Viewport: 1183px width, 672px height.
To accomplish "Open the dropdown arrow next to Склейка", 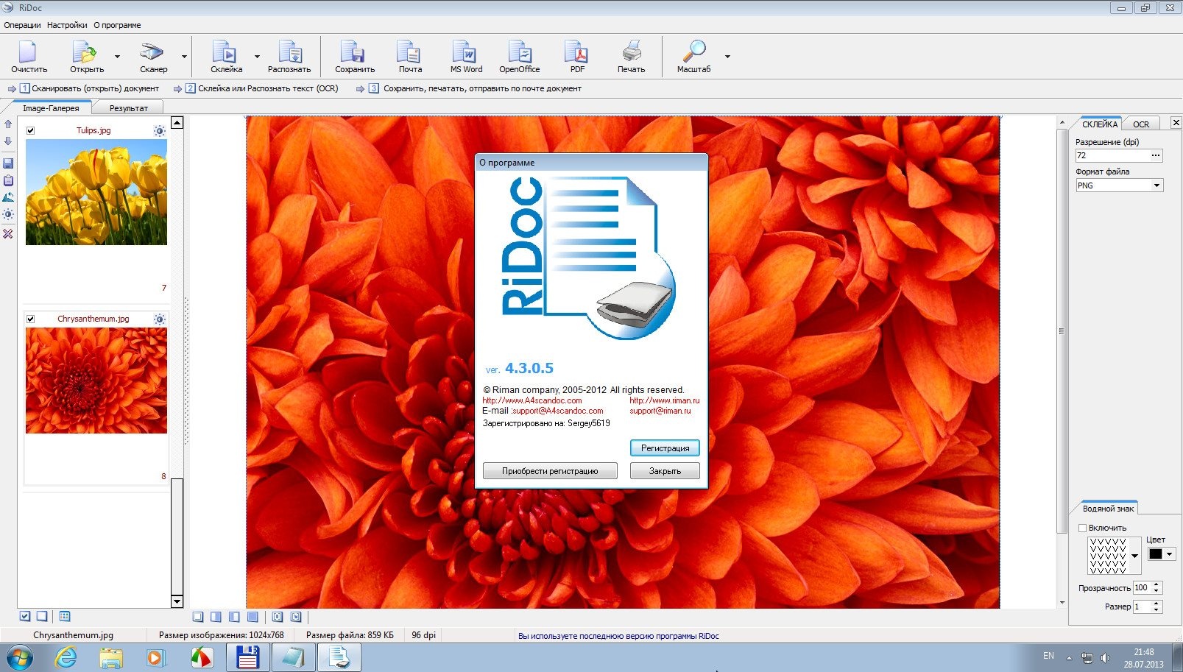I will tap(257, 57).
